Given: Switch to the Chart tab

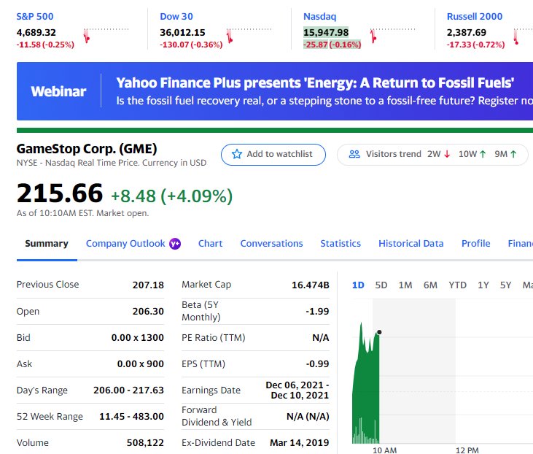Looking at the screenshot, I should pyautogui.click(x=211, y=244).
